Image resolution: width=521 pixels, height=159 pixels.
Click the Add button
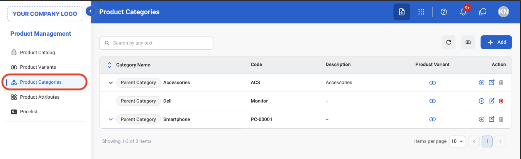pos(496,42)
